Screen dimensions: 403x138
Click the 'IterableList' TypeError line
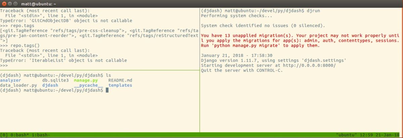point(63,60)
